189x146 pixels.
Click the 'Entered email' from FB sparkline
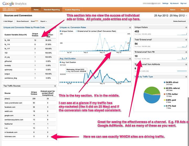coord(182,59)
